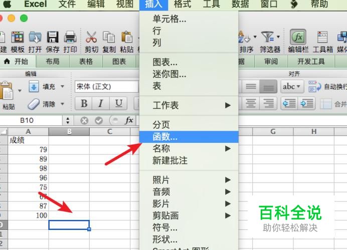The height and width of the screenshot is (250, 347).
Task: Click the Filter (筛选器) funnel icon
Action: tap(267, 37)
